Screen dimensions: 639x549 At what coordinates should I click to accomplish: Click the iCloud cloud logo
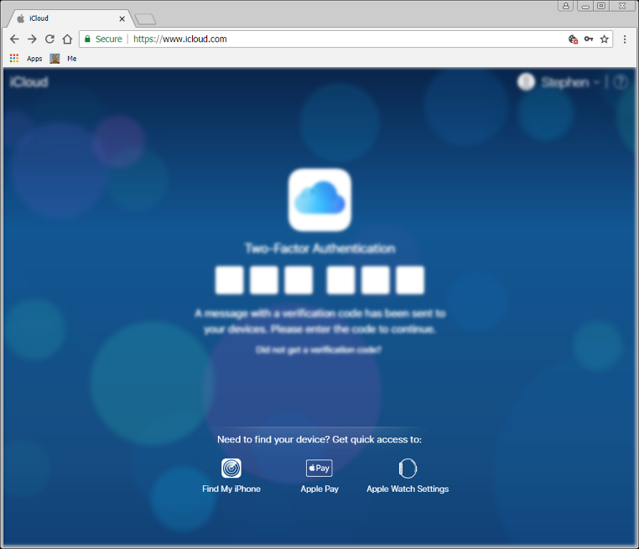coord(319,199)
